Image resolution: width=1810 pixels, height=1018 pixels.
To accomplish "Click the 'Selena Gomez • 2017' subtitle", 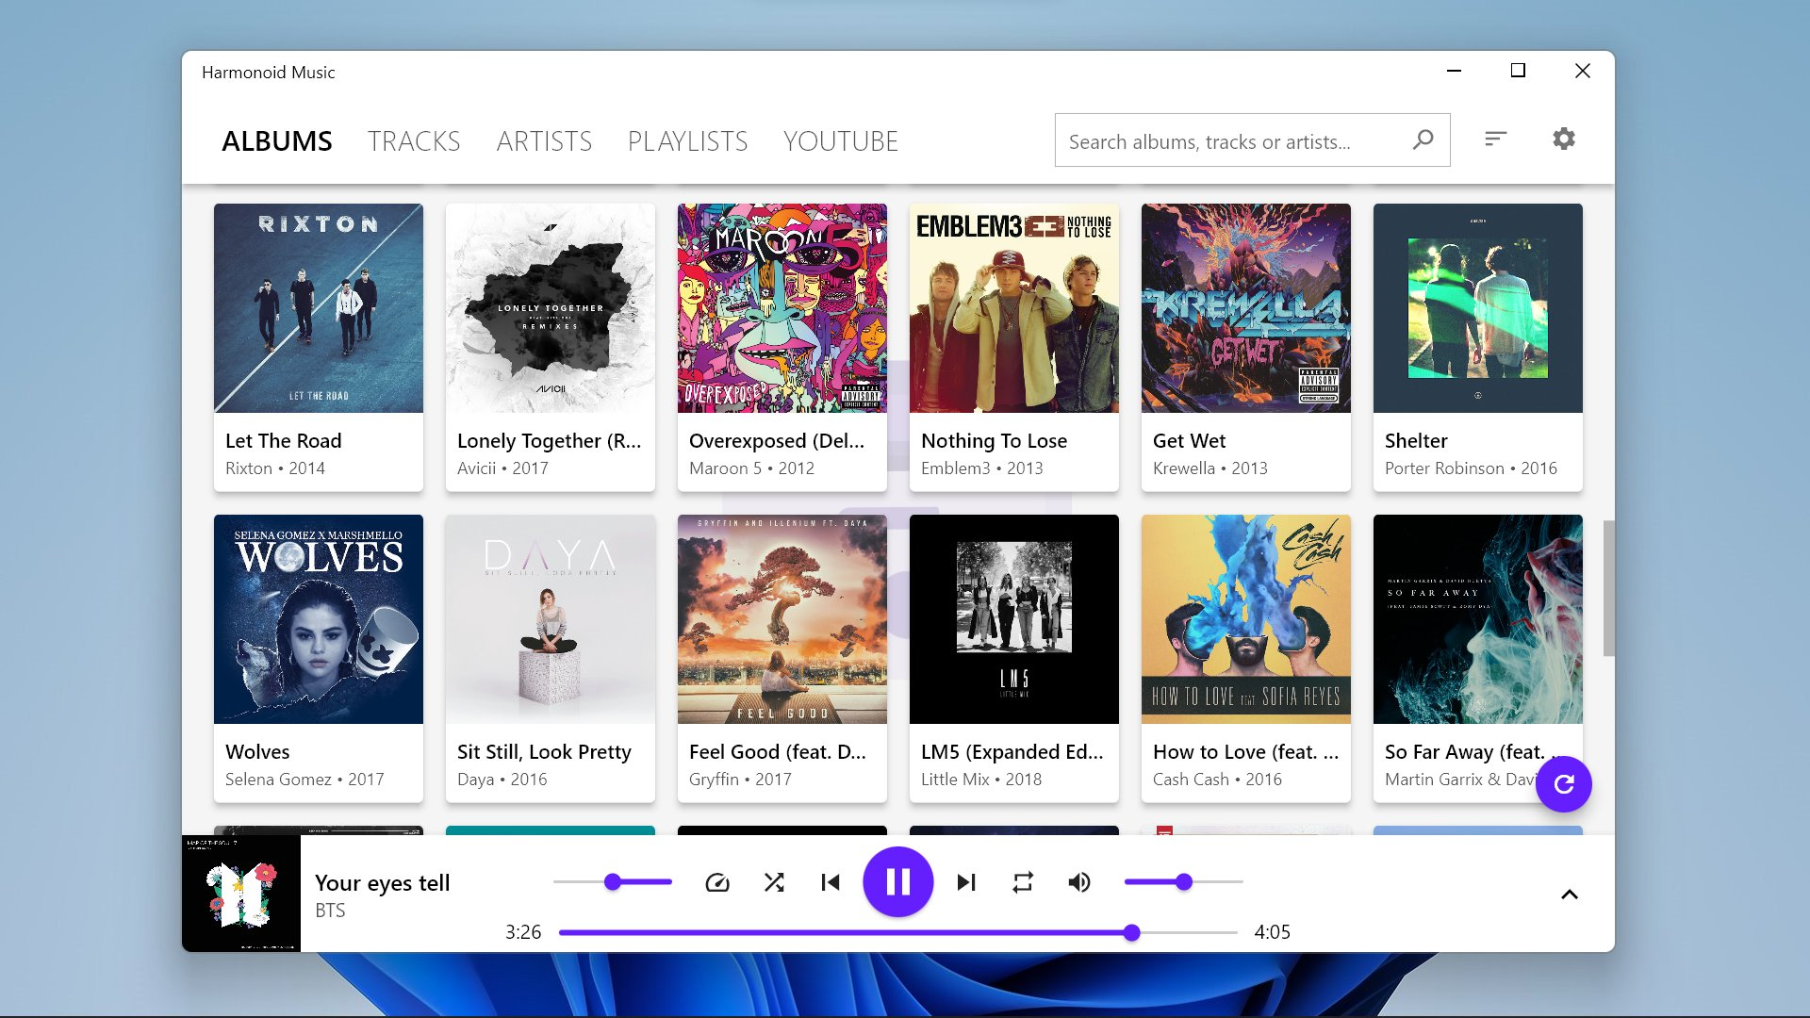I will click(304, 780).
